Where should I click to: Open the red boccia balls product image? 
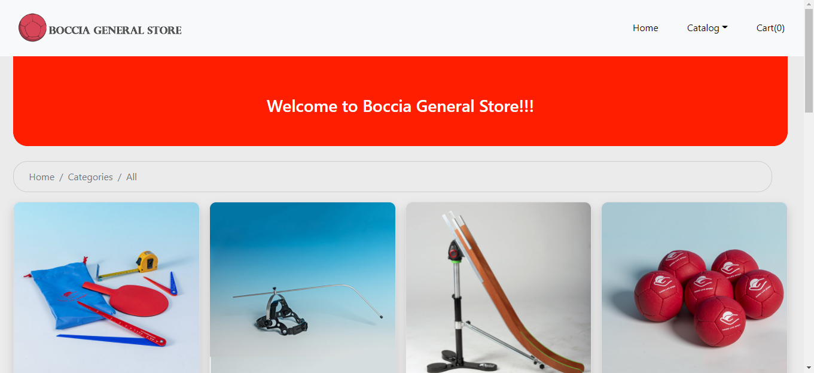(694, 287)
